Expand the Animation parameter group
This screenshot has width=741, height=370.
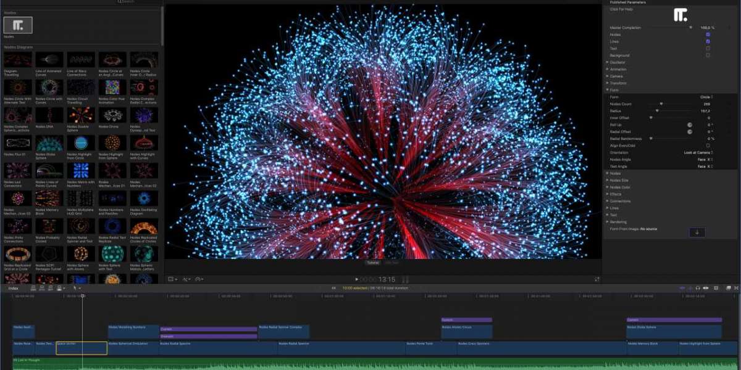(607, 69)
